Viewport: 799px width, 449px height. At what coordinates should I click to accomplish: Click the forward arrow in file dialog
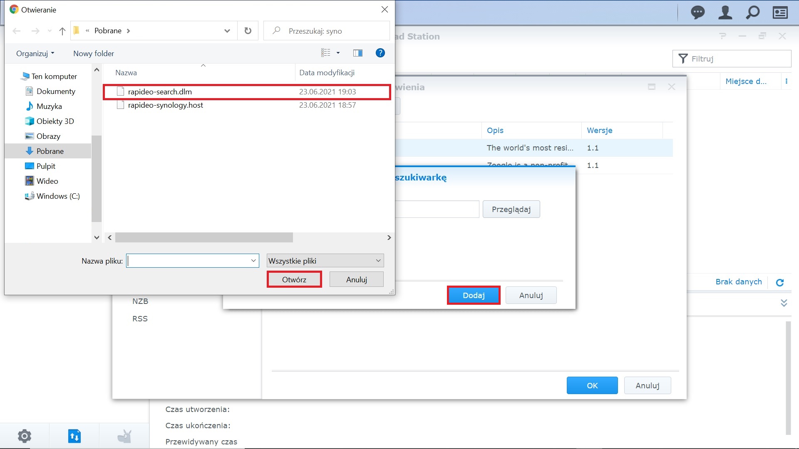coord(35,31)
